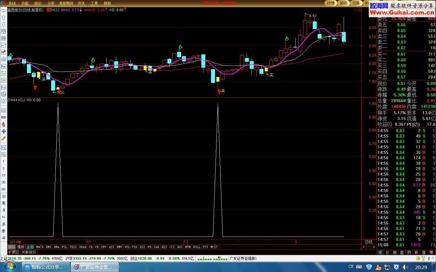The image size is (436, 272).
Task: Open the 日线 period selector
Action: tap(369, 242)
